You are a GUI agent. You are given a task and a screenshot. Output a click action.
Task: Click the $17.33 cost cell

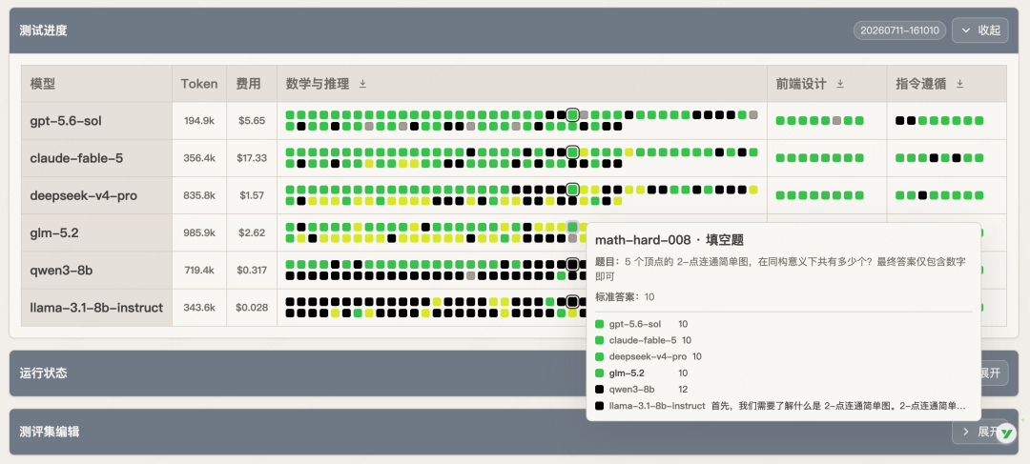click(x=252, y=158)
